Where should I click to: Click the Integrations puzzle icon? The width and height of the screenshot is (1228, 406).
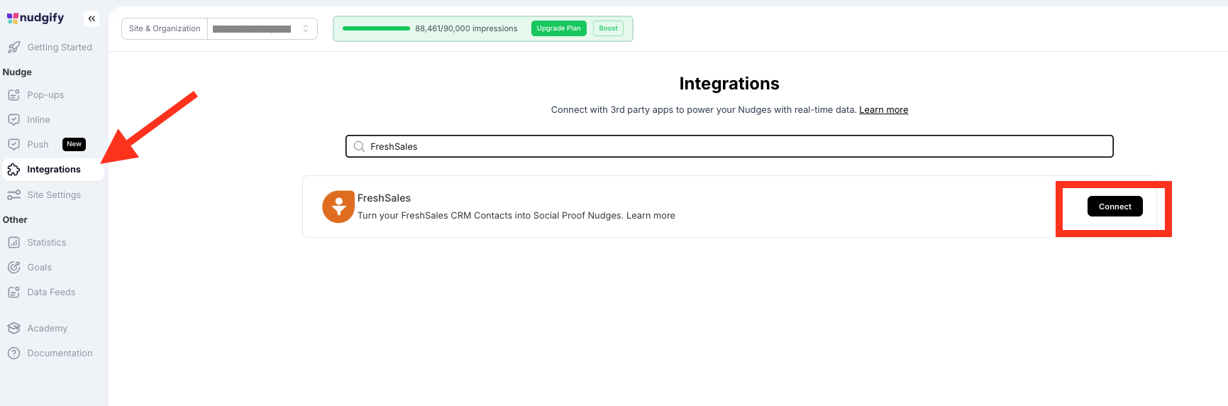point(13,170)
